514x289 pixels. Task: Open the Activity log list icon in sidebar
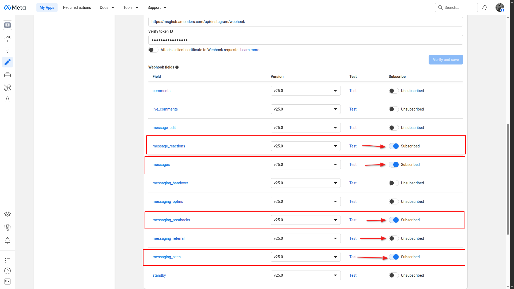pyautogui.click(x=7, y=260)
